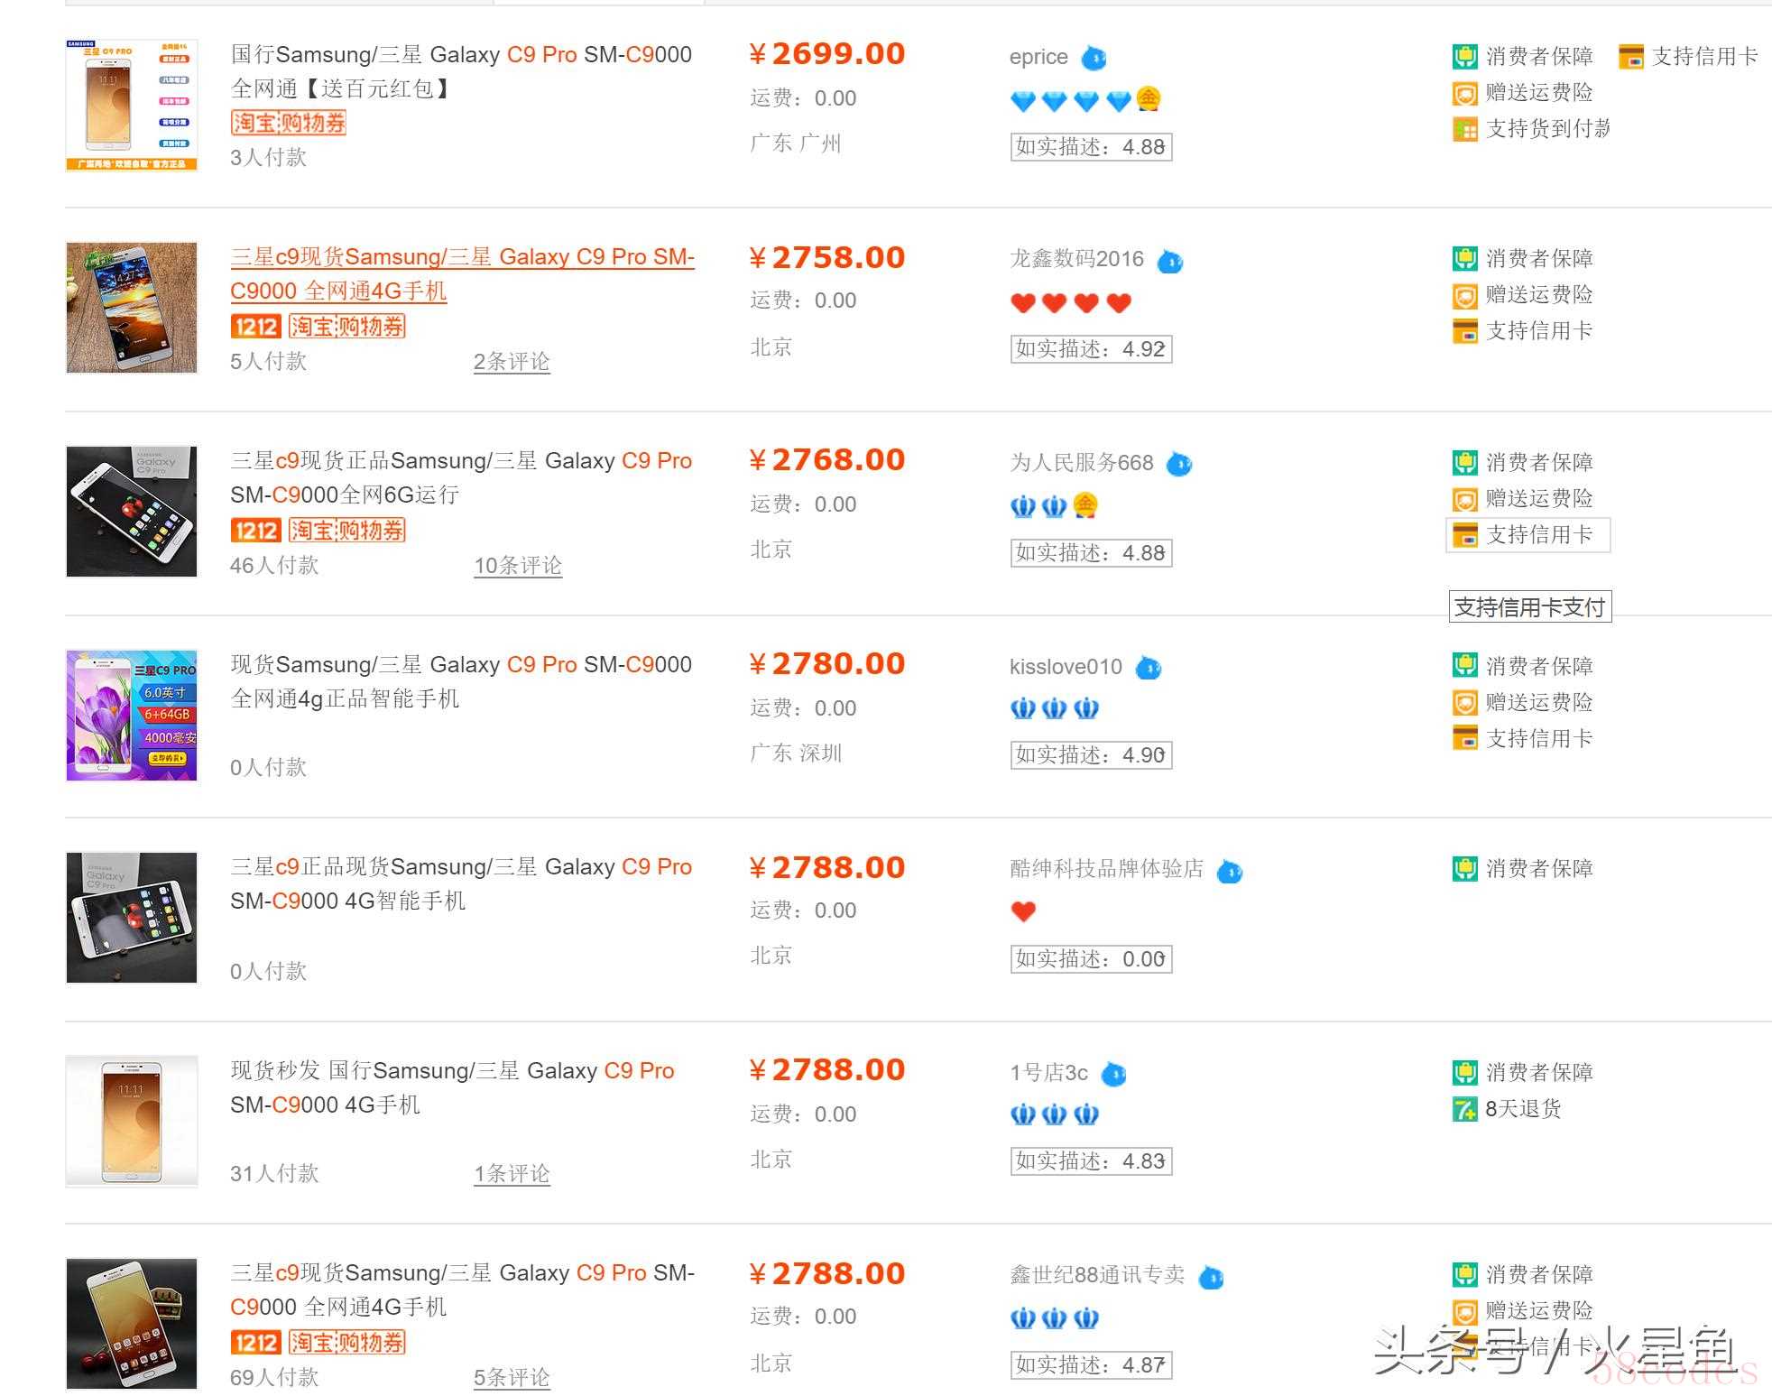Visit seller store 酷绅科技品牌体验店

(1106, 869)
